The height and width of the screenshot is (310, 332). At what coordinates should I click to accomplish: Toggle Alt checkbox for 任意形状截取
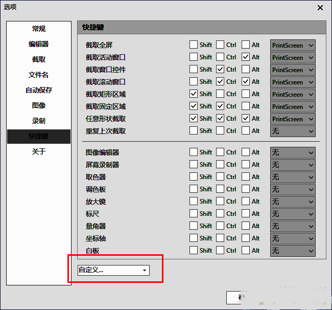click(246, 119)
